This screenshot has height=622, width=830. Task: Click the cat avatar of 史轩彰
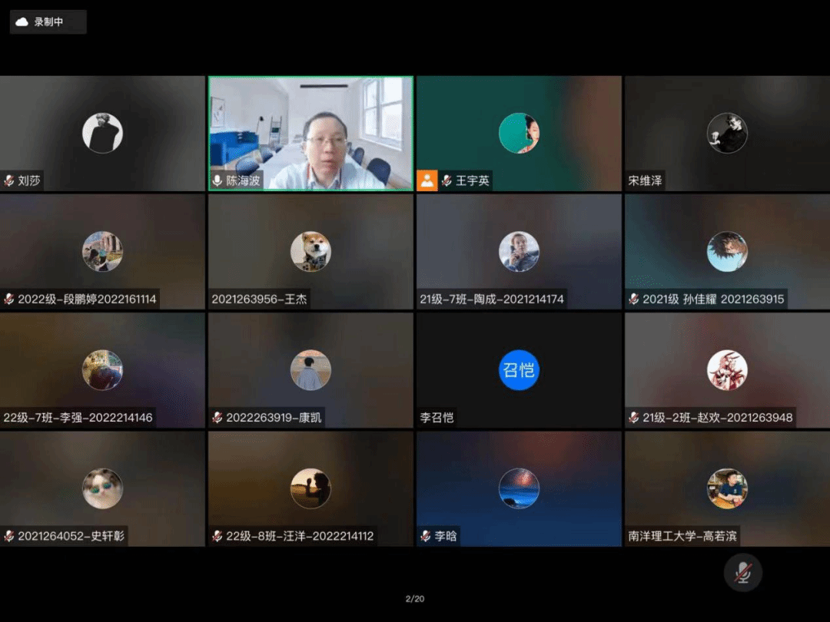[x=102, y=488]
